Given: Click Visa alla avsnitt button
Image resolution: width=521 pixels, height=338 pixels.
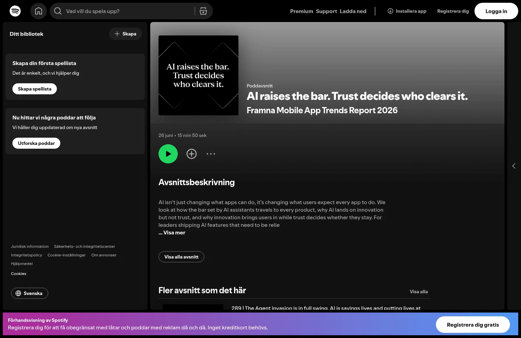Looking at the screenshot, I should (181, 257).
